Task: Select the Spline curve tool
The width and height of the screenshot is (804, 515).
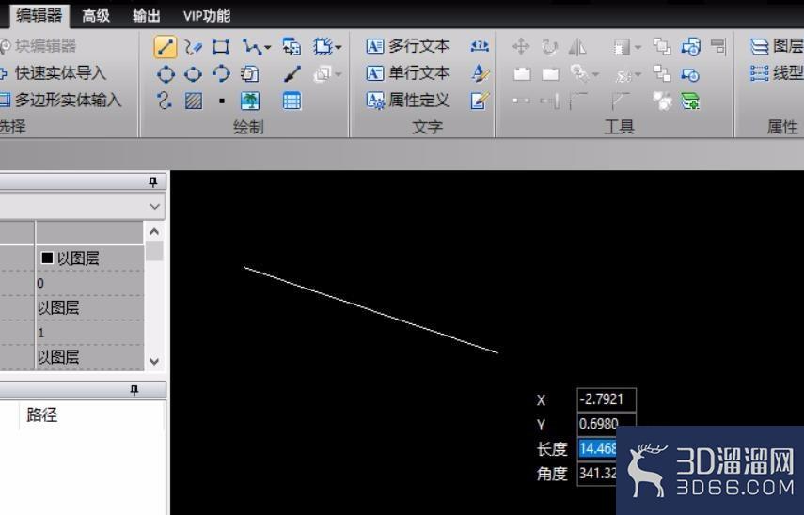Action: coord(165,101)
